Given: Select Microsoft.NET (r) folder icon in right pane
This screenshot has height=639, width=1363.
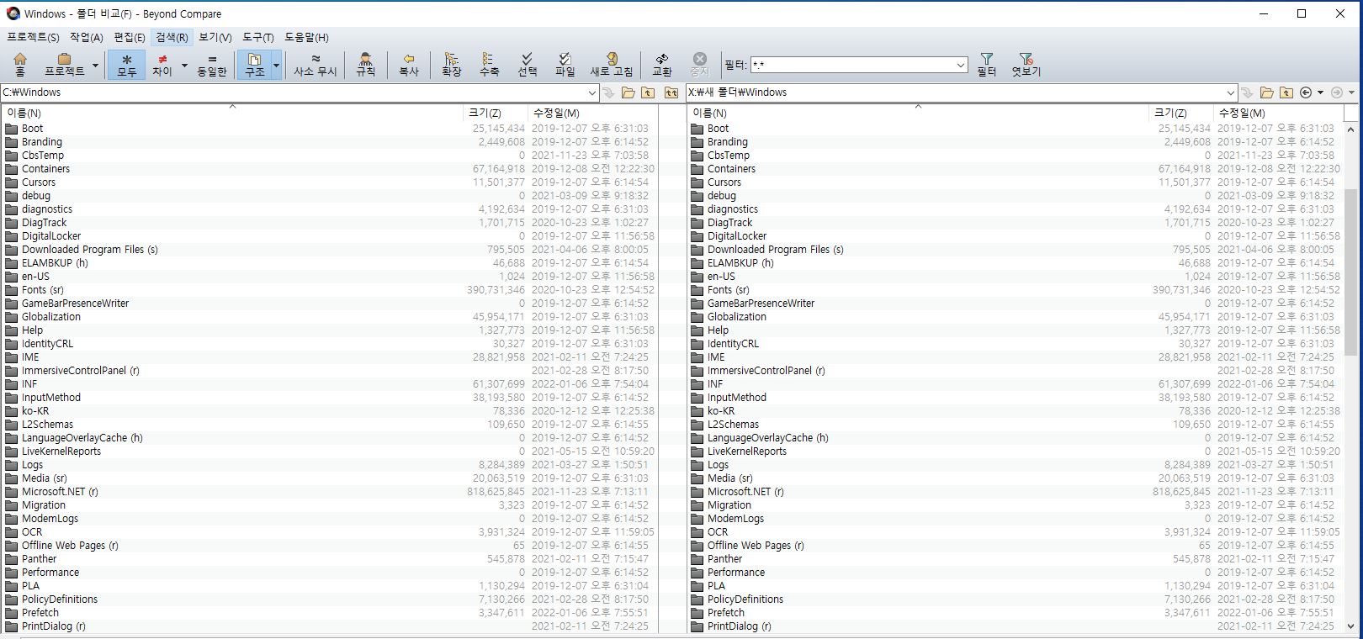Looking at the screenshot, I should [x=697, y=492].
